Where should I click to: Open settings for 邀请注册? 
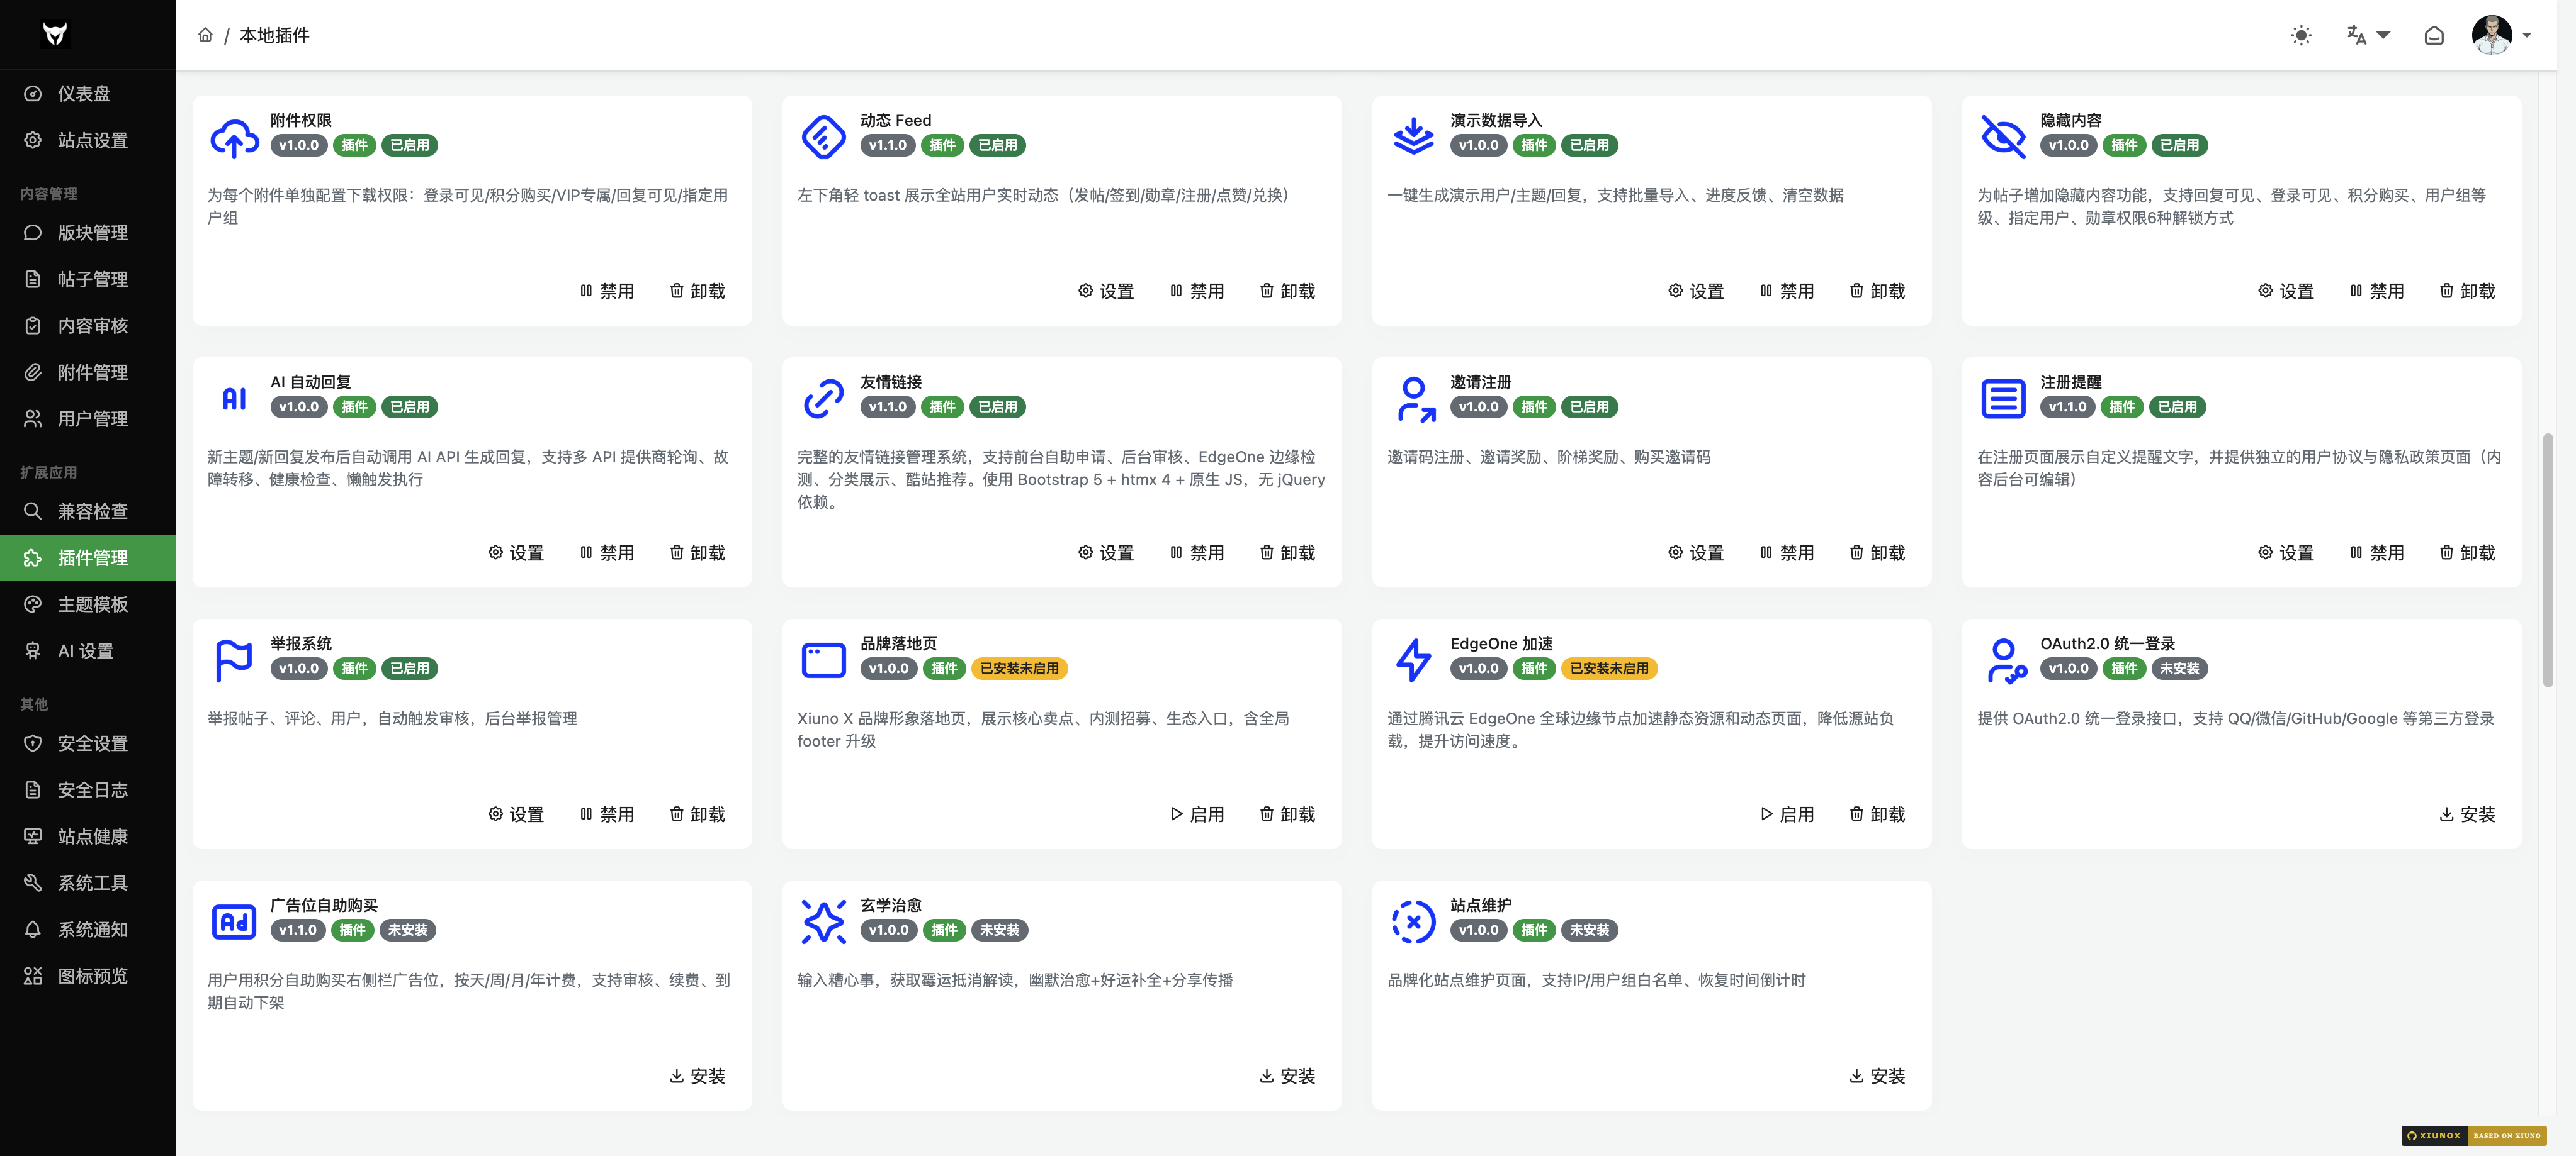pyautogui.click(x=1696, y=552)
